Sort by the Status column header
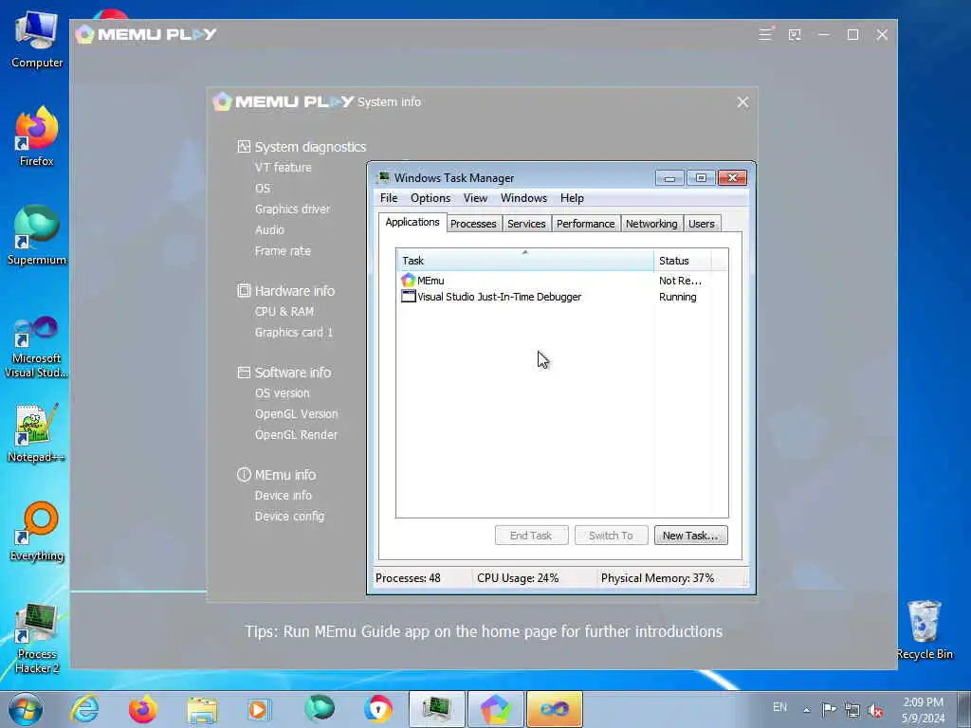971x728 pixels. click(683, 261)
